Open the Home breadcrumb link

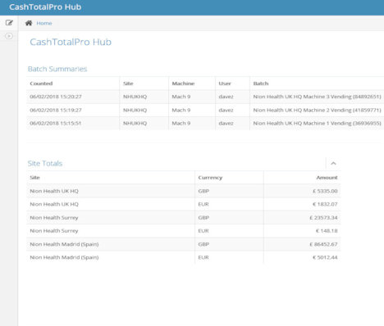coord(44,23)
